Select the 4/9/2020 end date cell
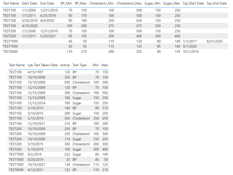Viewport: 233px width, 175px height. 47,20
